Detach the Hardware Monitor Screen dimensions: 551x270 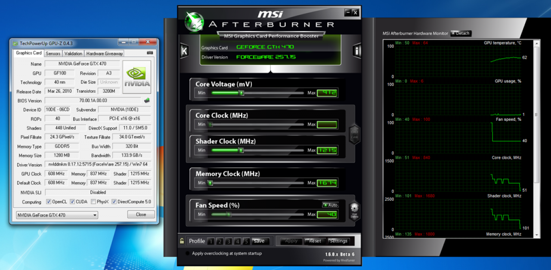(461, 34)
